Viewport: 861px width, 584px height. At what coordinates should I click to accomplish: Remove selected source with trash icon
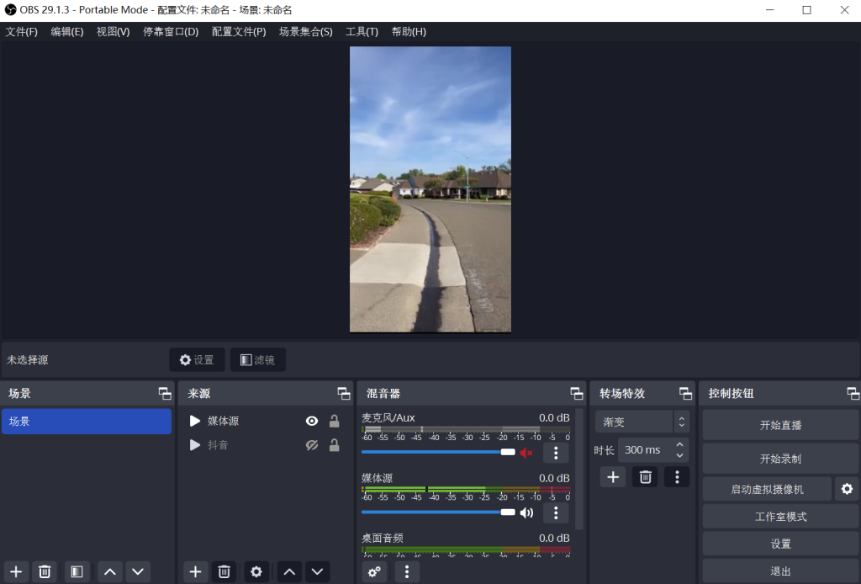click(224, 572)
